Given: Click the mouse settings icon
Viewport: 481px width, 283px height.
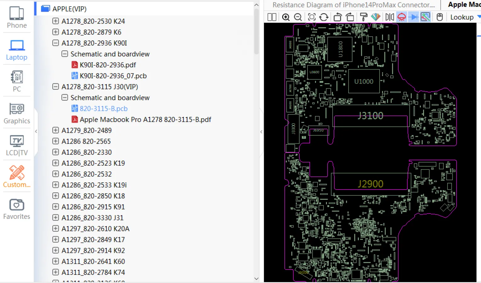Looking at the screenshot, I should [x=440, y=17].
